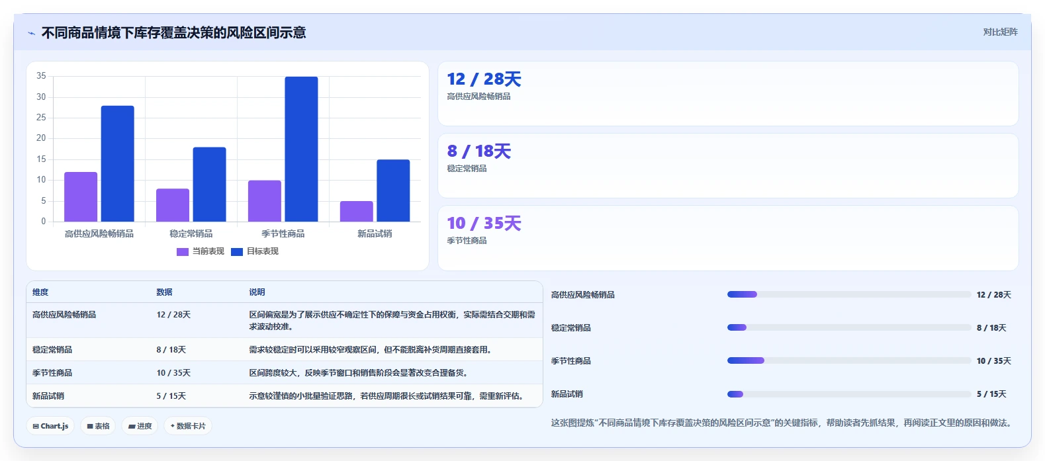Click the 新品试销 table row name
Viewport: 1045px width, 461px height.
(48, 396)
